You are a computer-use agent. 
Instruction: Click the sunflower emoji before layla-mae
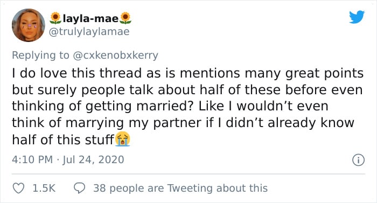tap(55, 18)
